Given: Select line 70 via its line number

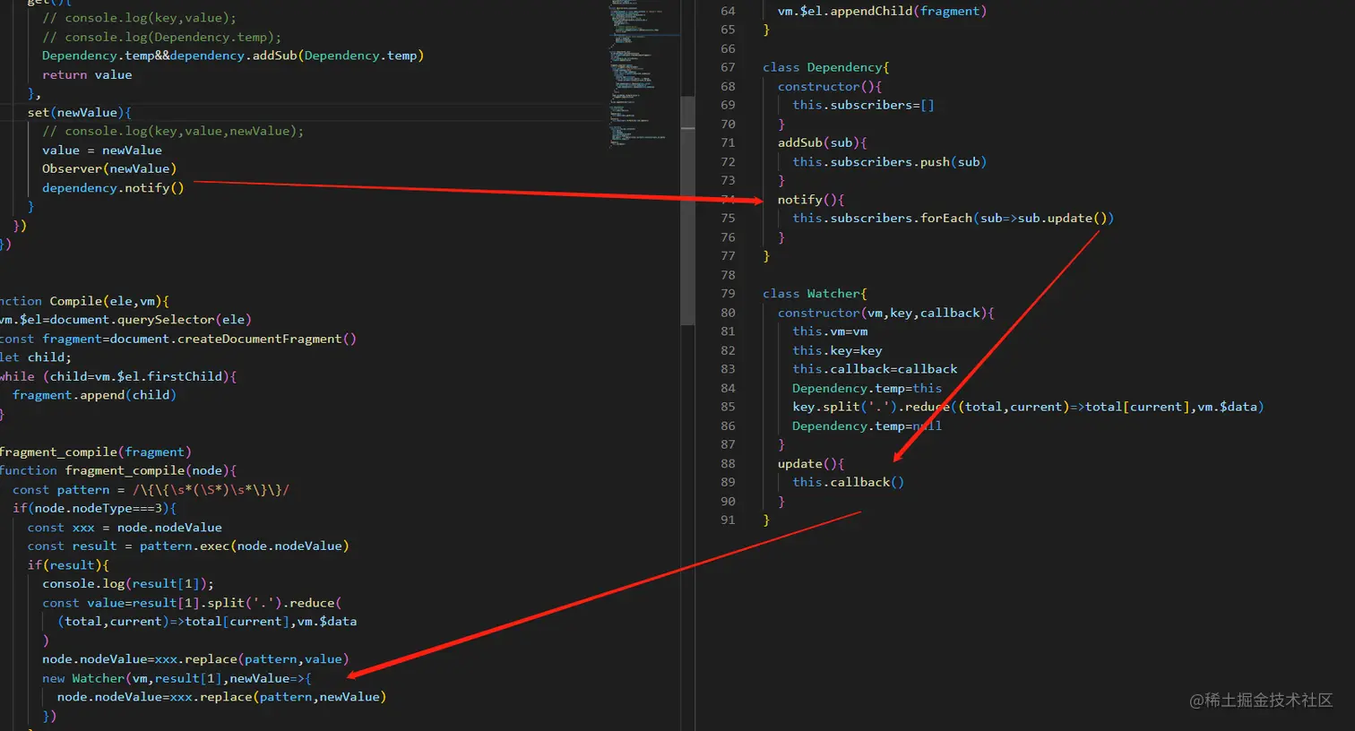Looking at the screenshot, I should click(x=728, y=124).
